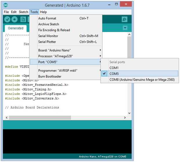Click the Arduino Board Declarations comment
Viewport: 180px width, 162px height.
pyautogui.click(x=32, y=108)
